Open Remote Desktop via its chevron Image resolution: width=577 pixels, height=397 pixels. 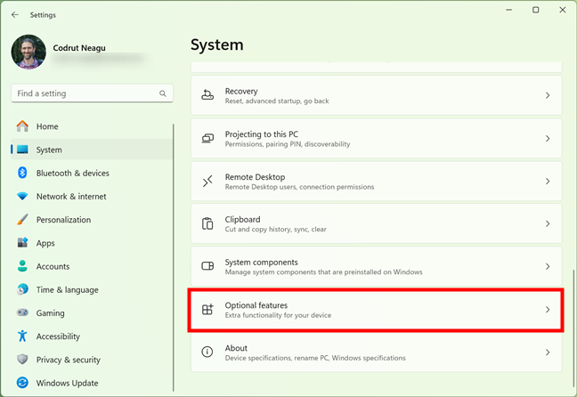coord(548,181)
